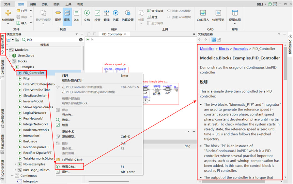Go back in the document browser
Image resolution: width=293 pixels, height=184 pixels.
coord(200,40)
